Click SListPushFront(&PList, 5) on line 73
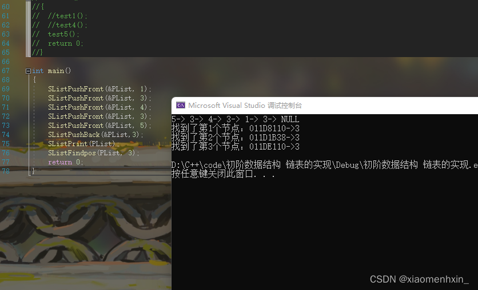The width and height of the screenshot is (478, 290). 99,126
